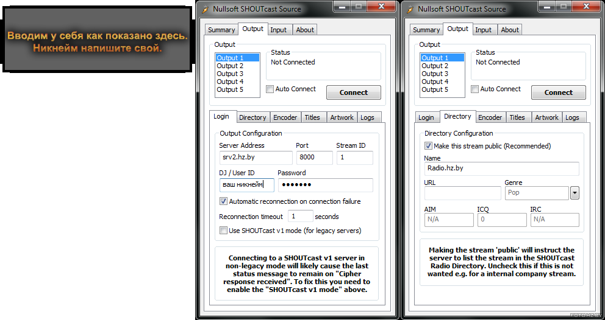Open Artwork tab in right window
Screen dimensions: 605x320
click(546, 117)
